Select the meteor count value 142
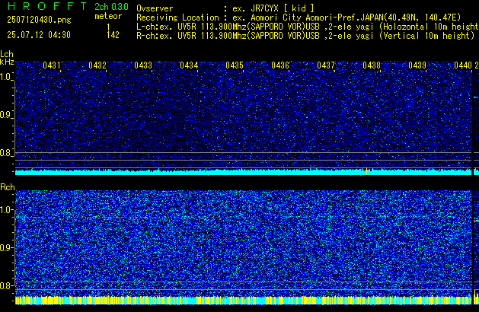479x312 pixels. 113,35
